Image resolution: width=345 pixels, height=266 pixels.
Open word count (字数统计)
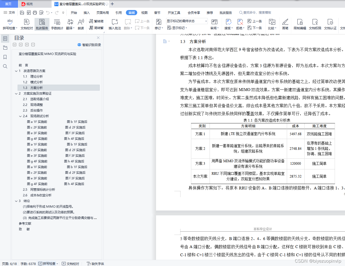pyautogui.click(x=57, y=24)
